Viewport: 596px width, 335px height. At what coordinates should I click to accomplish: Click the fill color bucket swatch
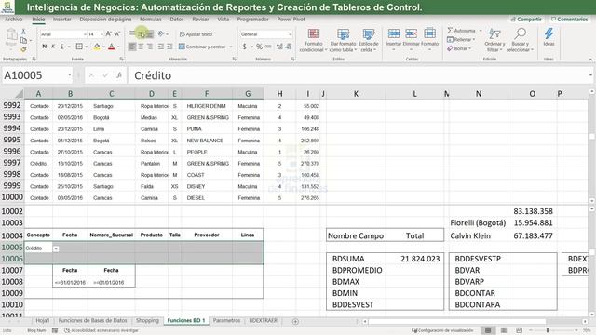click(x=97, y=47)
